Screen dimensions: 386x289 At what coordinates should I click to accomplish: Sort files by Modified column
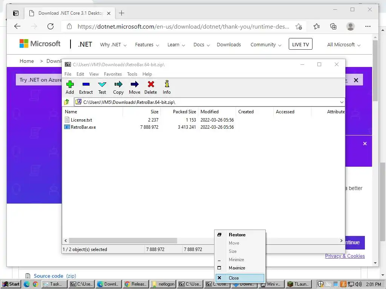point(217,111)
